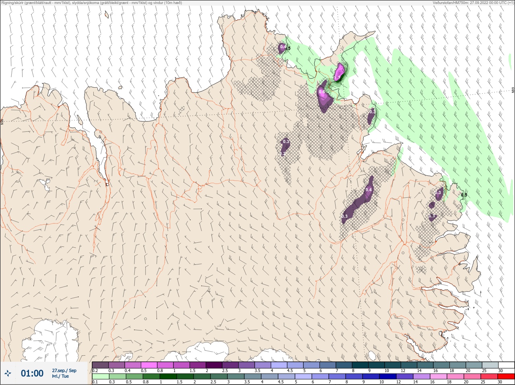Select bright pink 0.5 swatch in upper legend row
The height and width of the screenshot is (385, 515).
coord(149,365)
